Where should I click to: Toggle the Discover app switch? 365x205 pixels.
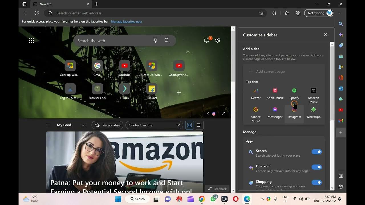click(317, 167)
